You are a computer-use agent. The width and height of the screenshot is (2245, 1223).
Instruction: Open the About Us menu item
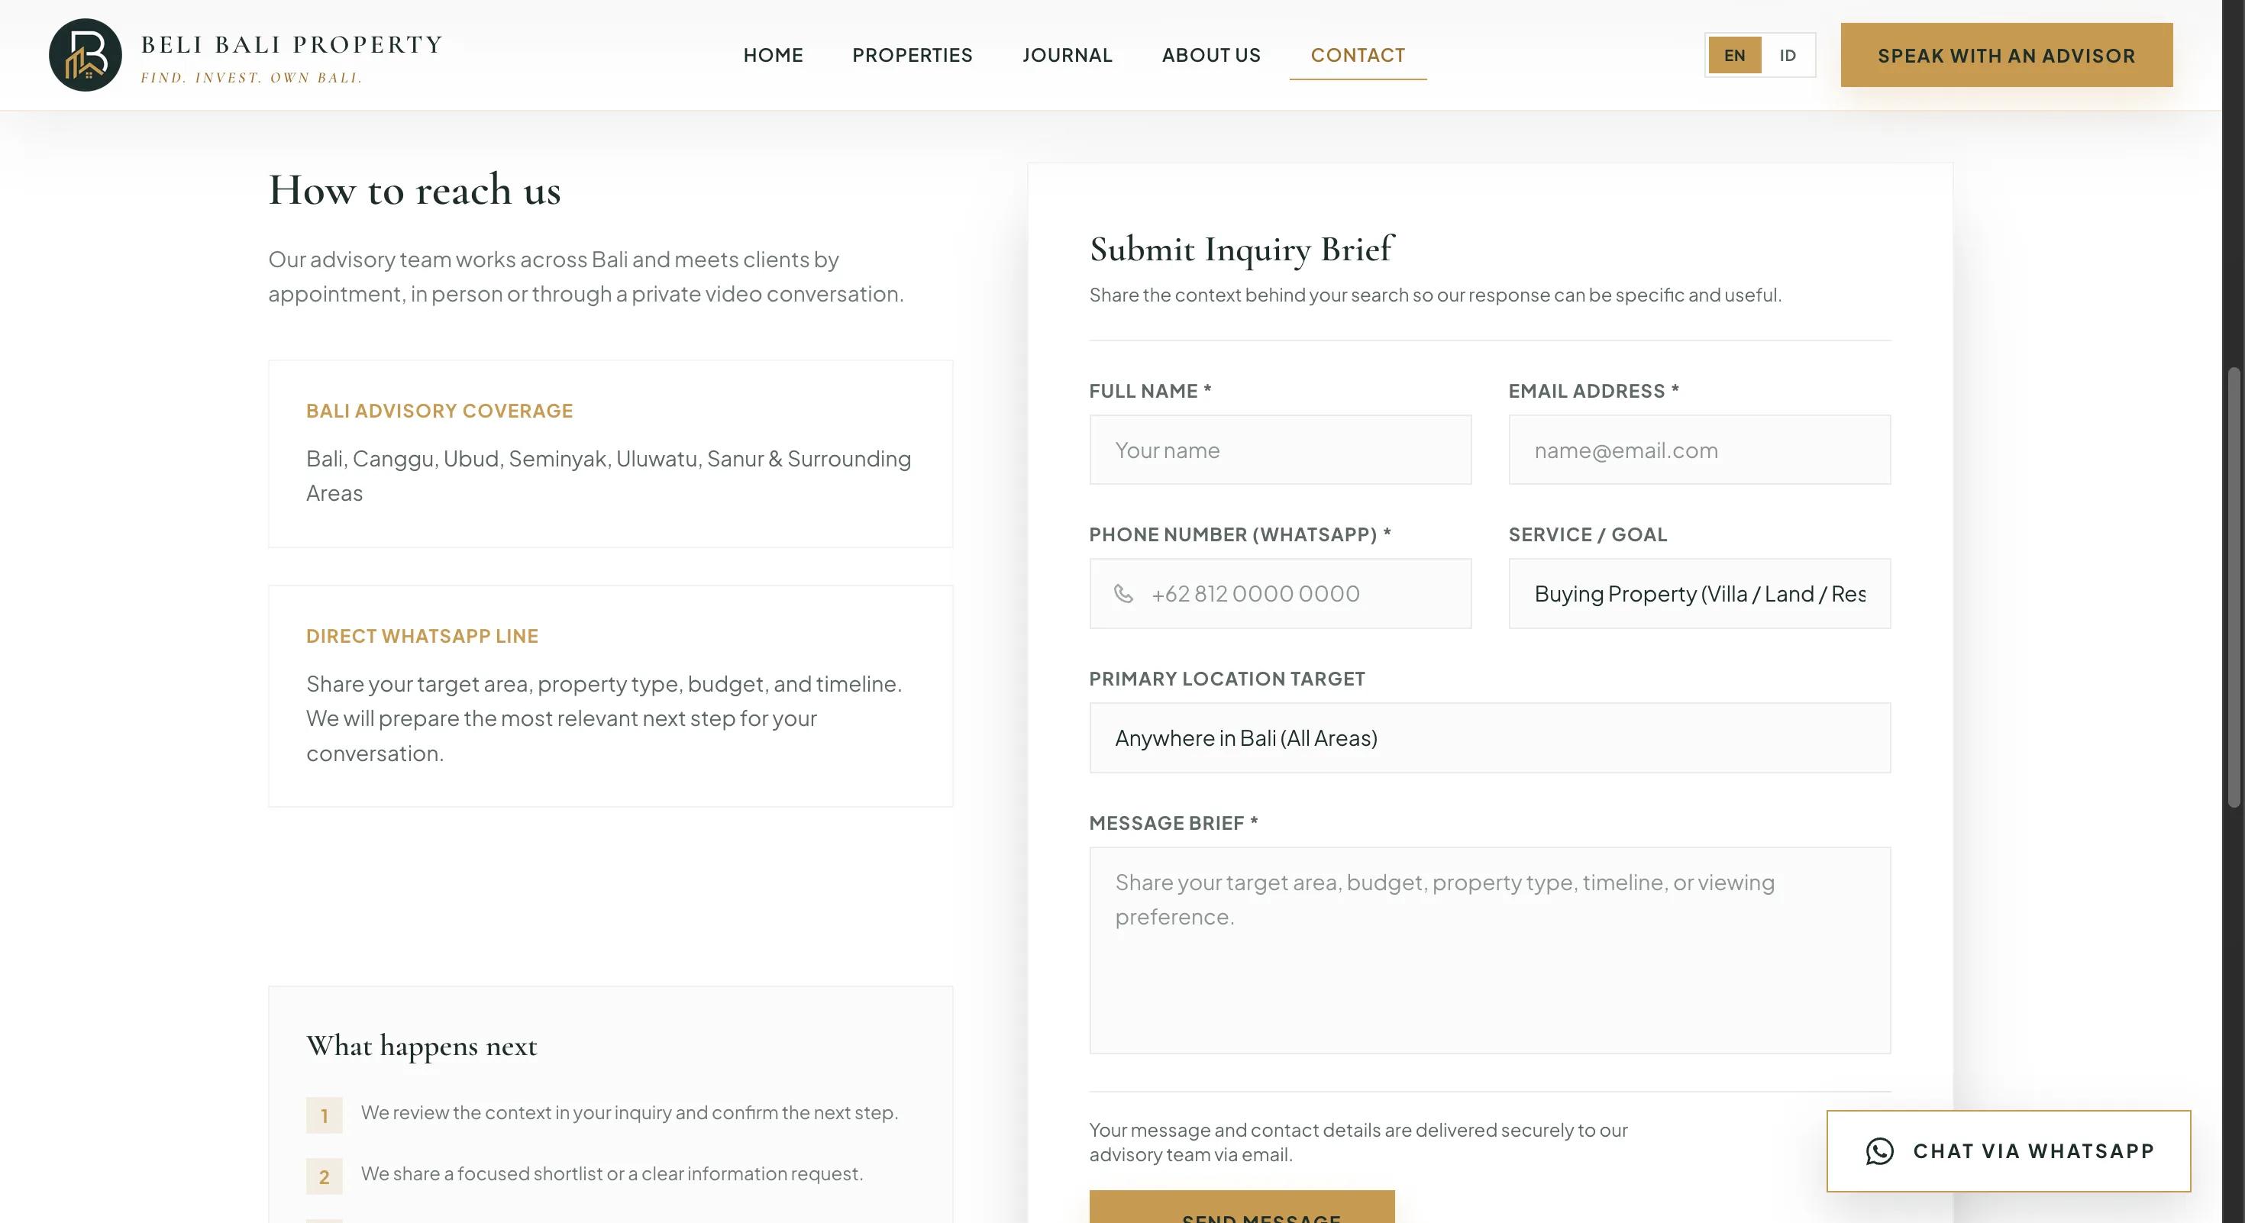[x=1211, y=55]
